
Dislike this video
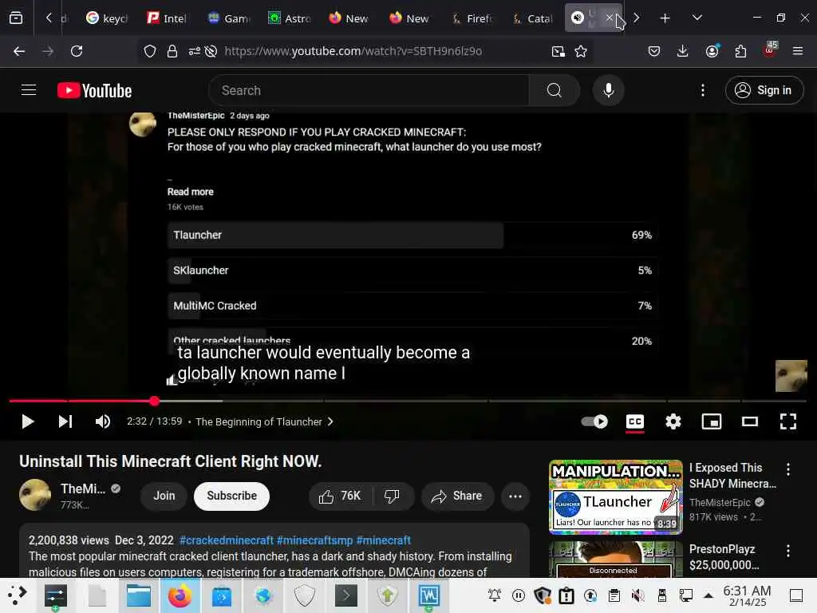click(393, 496)
